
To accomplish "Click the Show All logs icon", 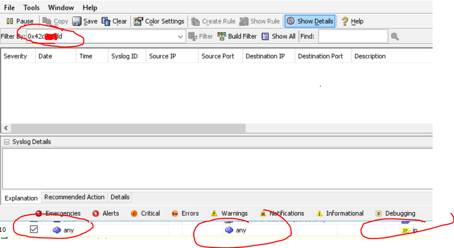I will [276, 36].
